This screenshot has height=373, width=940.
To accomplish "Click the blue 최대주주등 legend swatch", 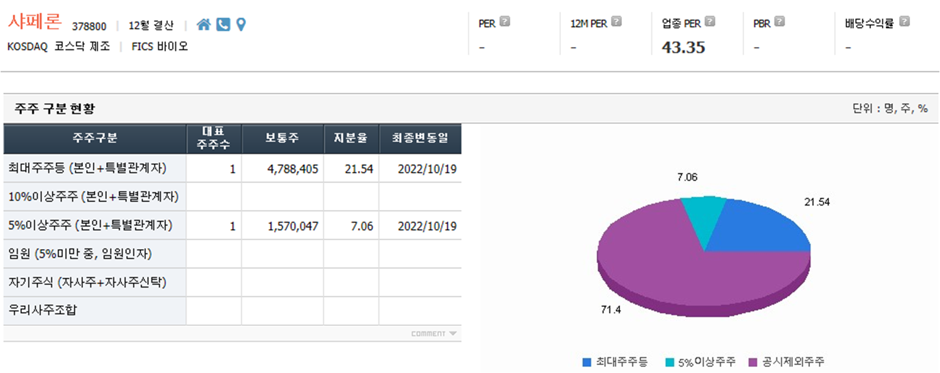I will pyautogui.click(x=587, y=362).
